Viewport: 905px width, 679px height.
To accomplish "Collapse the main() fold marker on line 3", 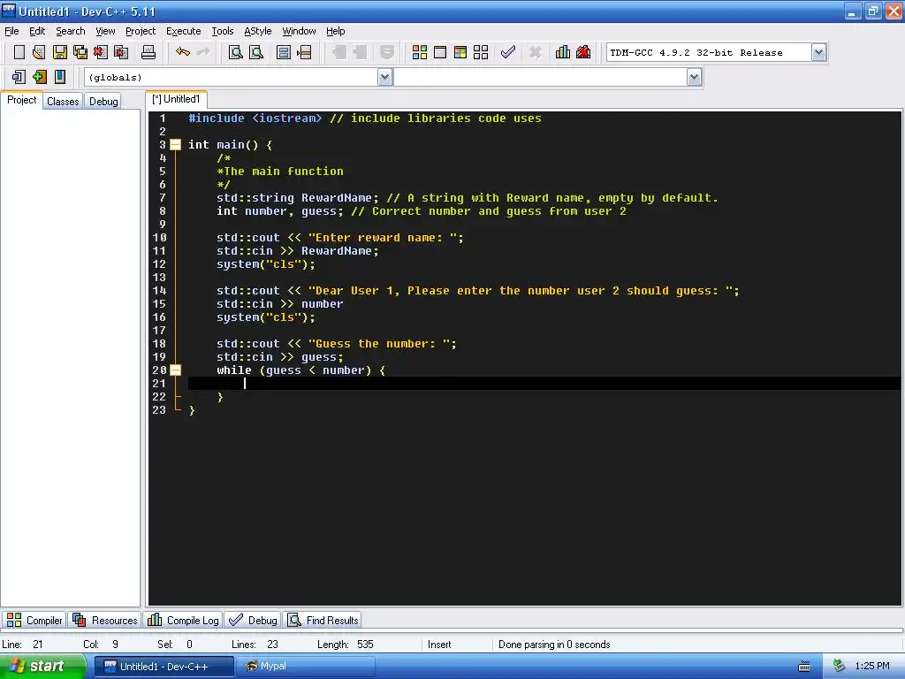I will point(176,145).
